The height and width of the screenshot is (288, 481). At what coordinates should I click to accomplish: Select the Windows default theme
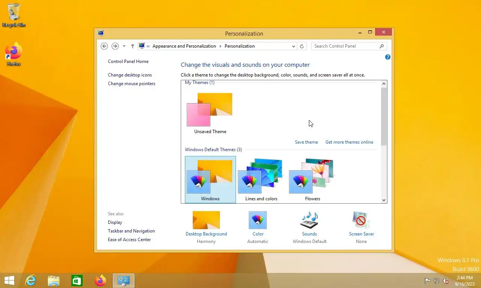coord(210,180)
